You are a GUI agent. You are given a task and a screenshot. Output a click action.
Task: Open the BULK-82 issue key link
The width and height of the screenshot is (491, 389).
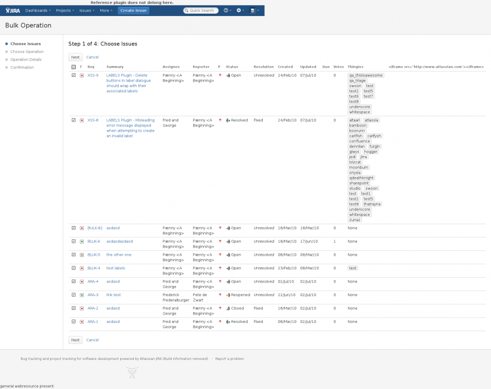pos(95,228)
